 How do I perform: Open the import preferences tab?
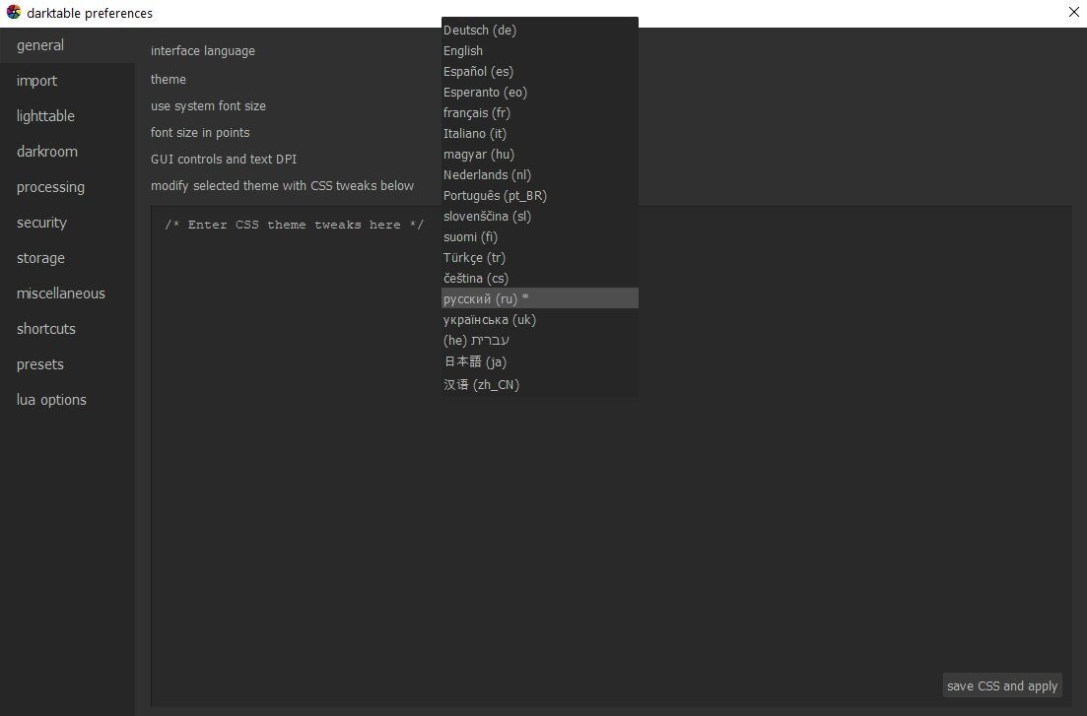[x=67, y=81]
